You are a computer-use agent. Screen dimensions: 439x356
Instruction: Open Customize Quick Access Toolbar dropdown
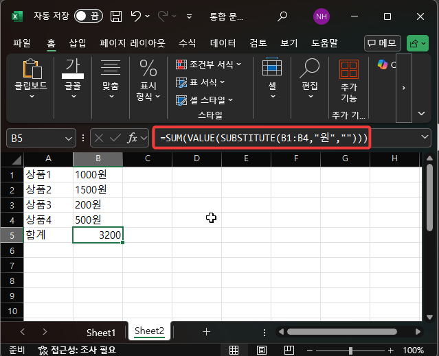coord(189,16)
